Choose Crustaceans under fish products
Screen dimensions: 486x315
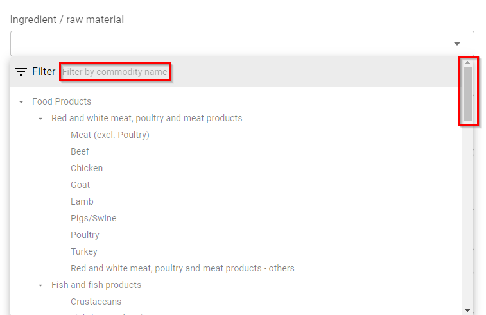pos(96,302)
